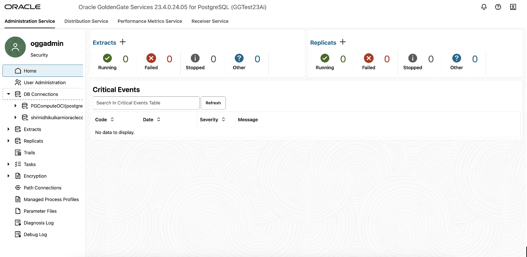
Task: Click the Replicats Failed red X icon
Action: coord(369,58)
